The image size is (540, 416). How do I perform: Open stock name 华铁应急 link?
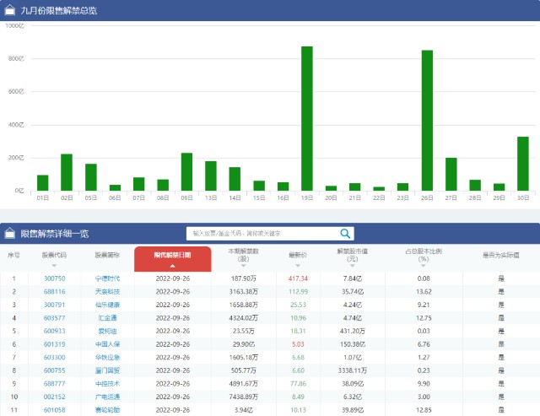point(107,358)
